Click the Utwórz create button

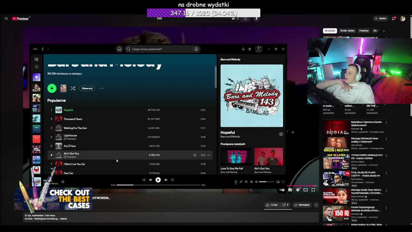pyautogui.click(x=380, y=18)
